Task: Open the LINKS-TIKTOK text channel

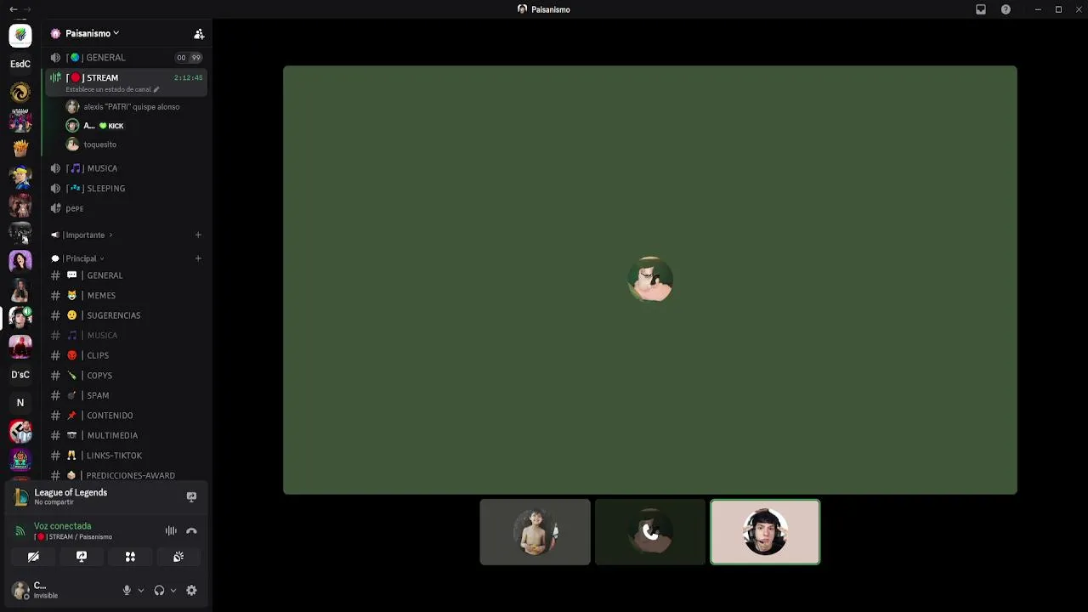Action: [126, 456]
